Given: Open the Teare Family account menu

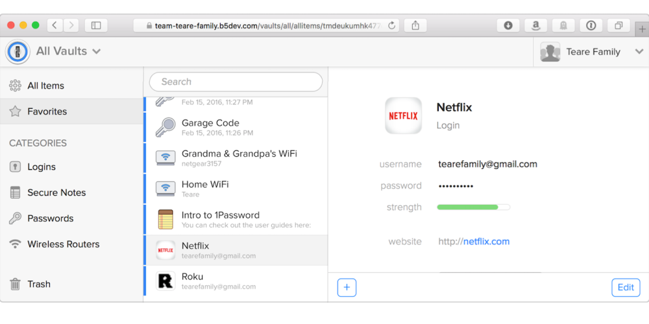Looking at the screenshot, I should 592,52.
